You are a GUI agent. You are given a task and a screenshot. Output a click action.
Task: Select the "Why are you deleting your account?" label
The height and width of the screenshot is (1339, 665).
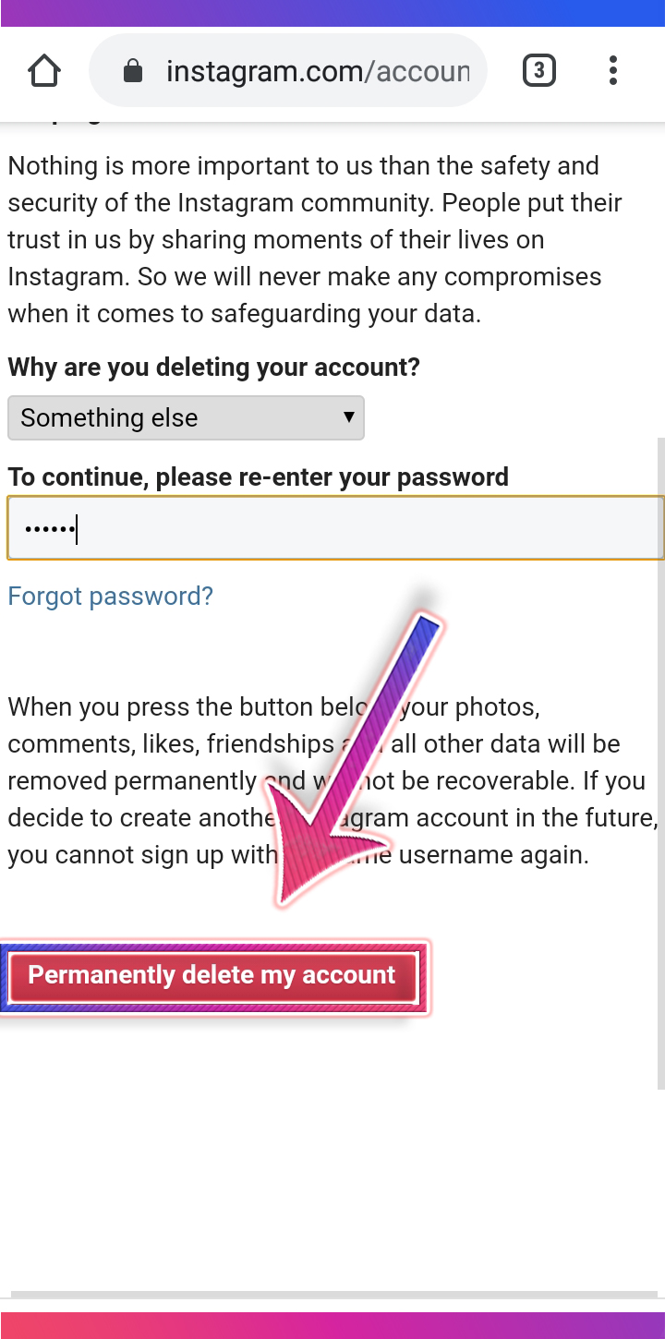point(213,368)
